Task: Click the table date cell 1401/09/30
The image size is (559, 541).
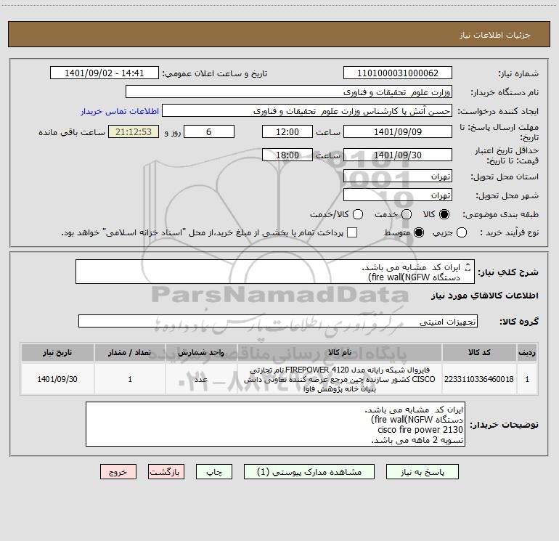Action: pos(57,379)
